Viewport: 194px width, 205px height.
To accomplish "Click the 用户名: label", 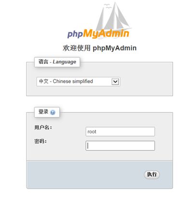I will [43, 128].
